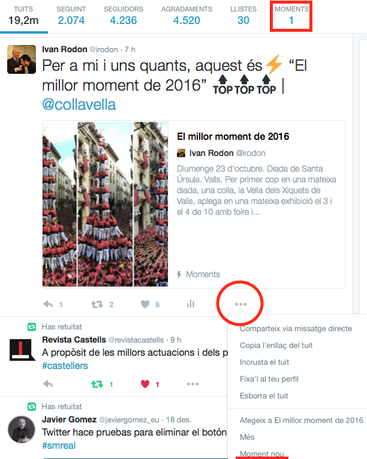Screen dimensions: 367x459
Task: Undo retweet on Revista Castells tweet
Action: pyautogui.click(x=97, y=384)
